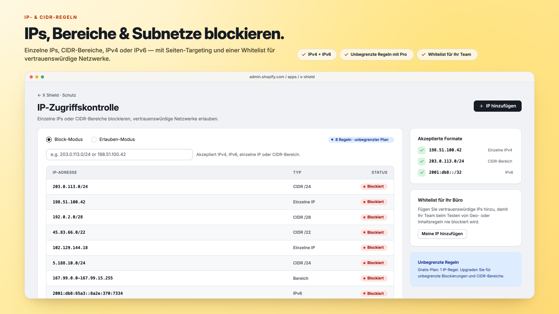Viewport: 559px width, 314px height.
Task: Click green checkmark next to 198.51.100.42 format
Action: 422,150
